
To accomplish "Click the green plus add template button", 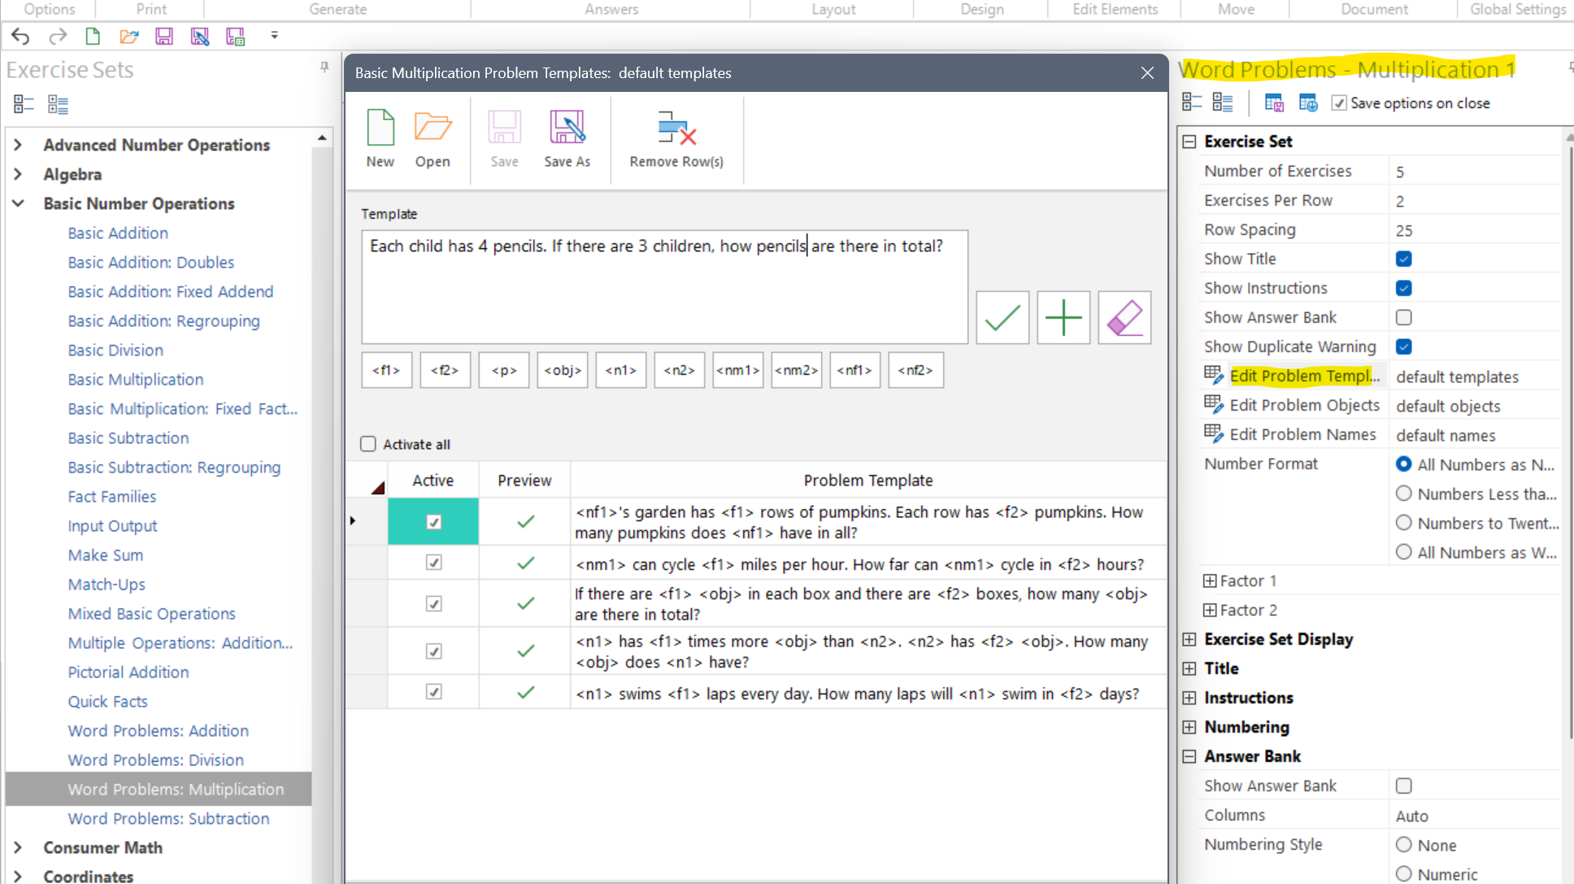I will click(x=1063, y=318).
